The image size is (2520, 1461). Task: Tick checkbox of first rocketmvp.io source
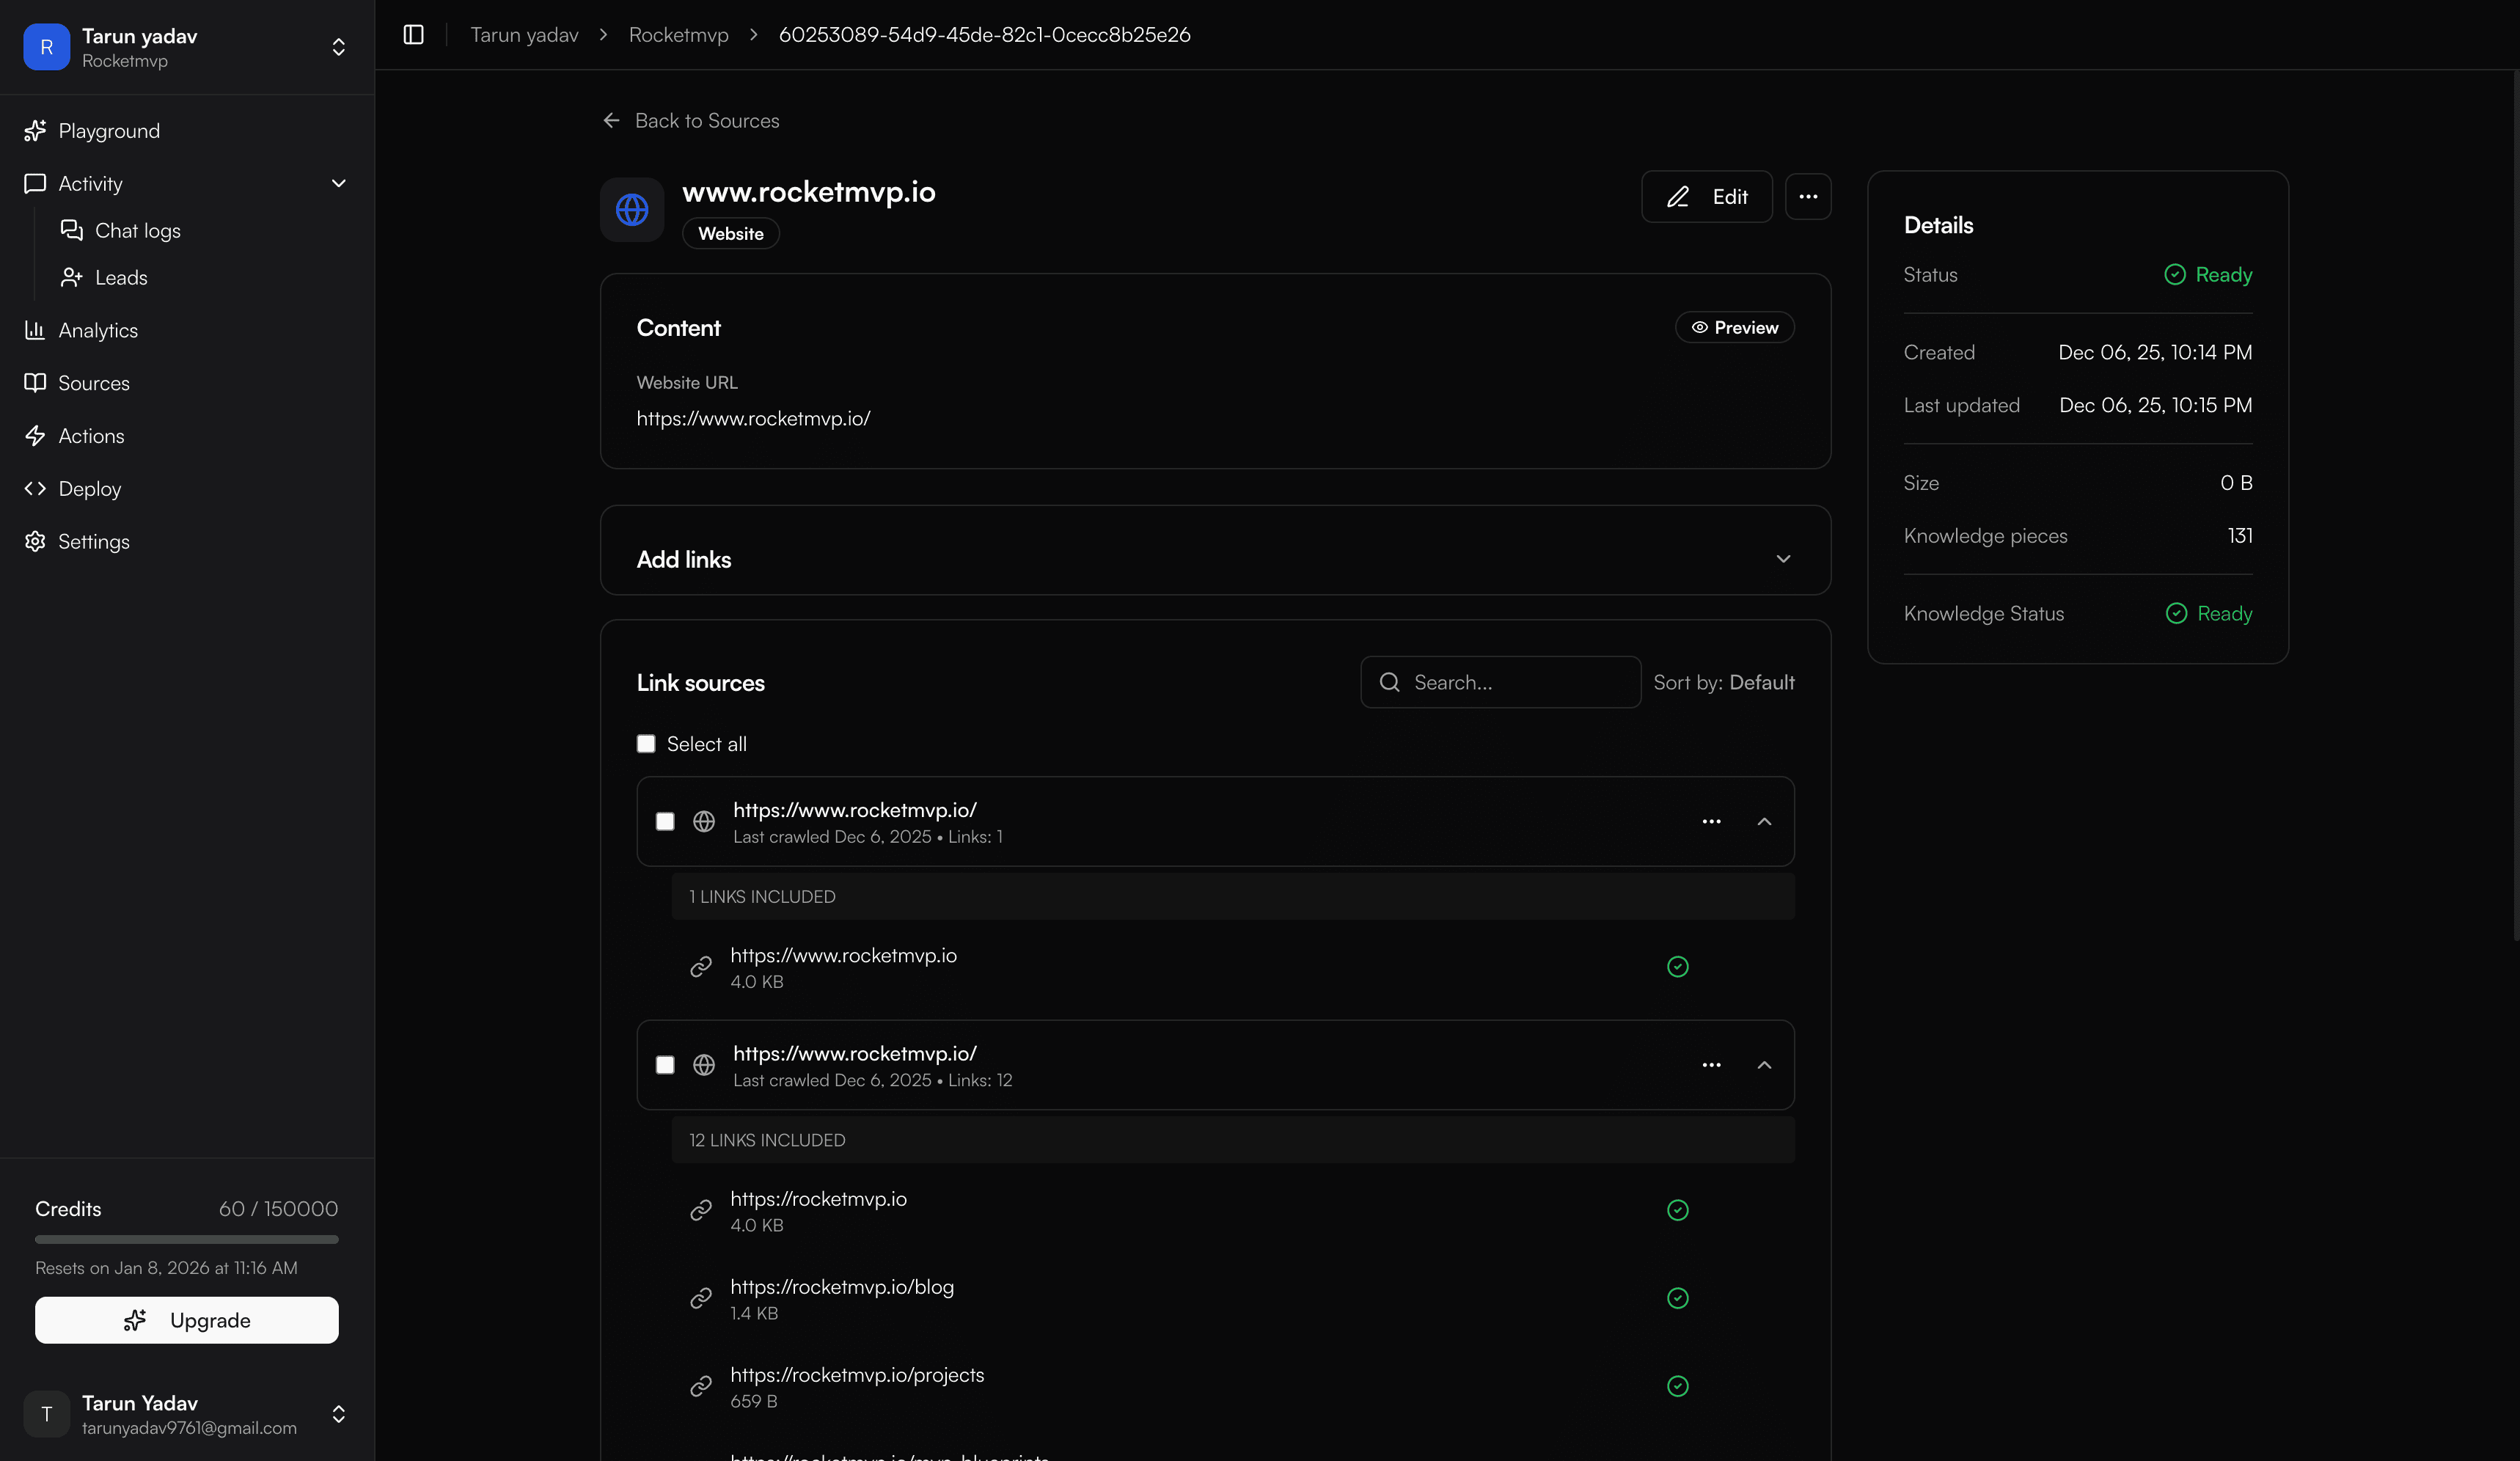pyautogui.click(x=665, y=821)
